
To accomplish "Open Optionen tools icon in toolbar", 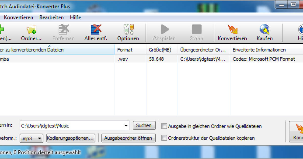I will pyautogui.click(x=128, y=30).
